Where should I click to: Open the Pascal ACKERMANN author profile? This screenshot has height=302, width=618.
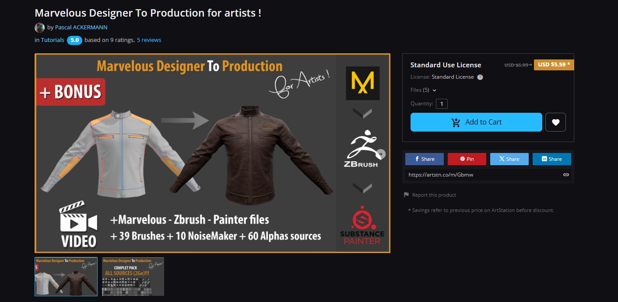pos(81,28)
